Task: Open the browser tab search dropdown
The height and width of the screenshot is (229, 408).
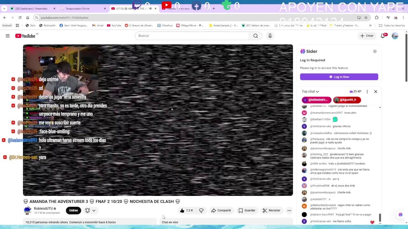Action: pos(4,9)
